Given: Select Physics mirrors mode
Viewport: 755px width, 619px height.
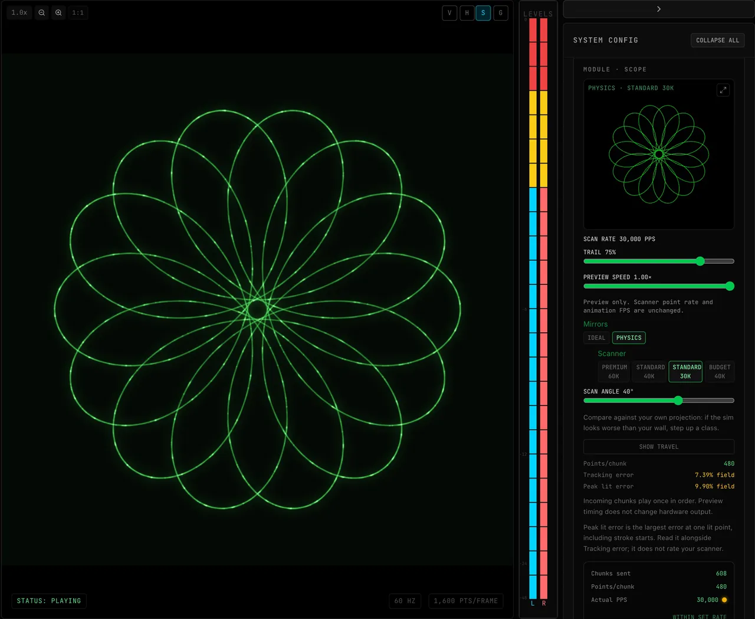Looking at the screenshot, I should point(629,338).
